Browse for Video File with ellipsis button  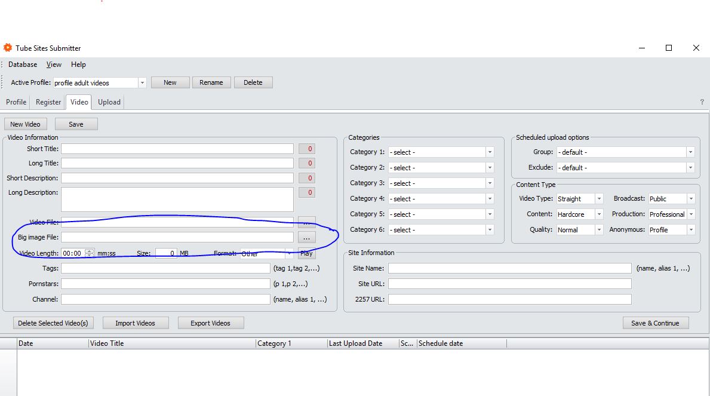[x=306, y=222]
